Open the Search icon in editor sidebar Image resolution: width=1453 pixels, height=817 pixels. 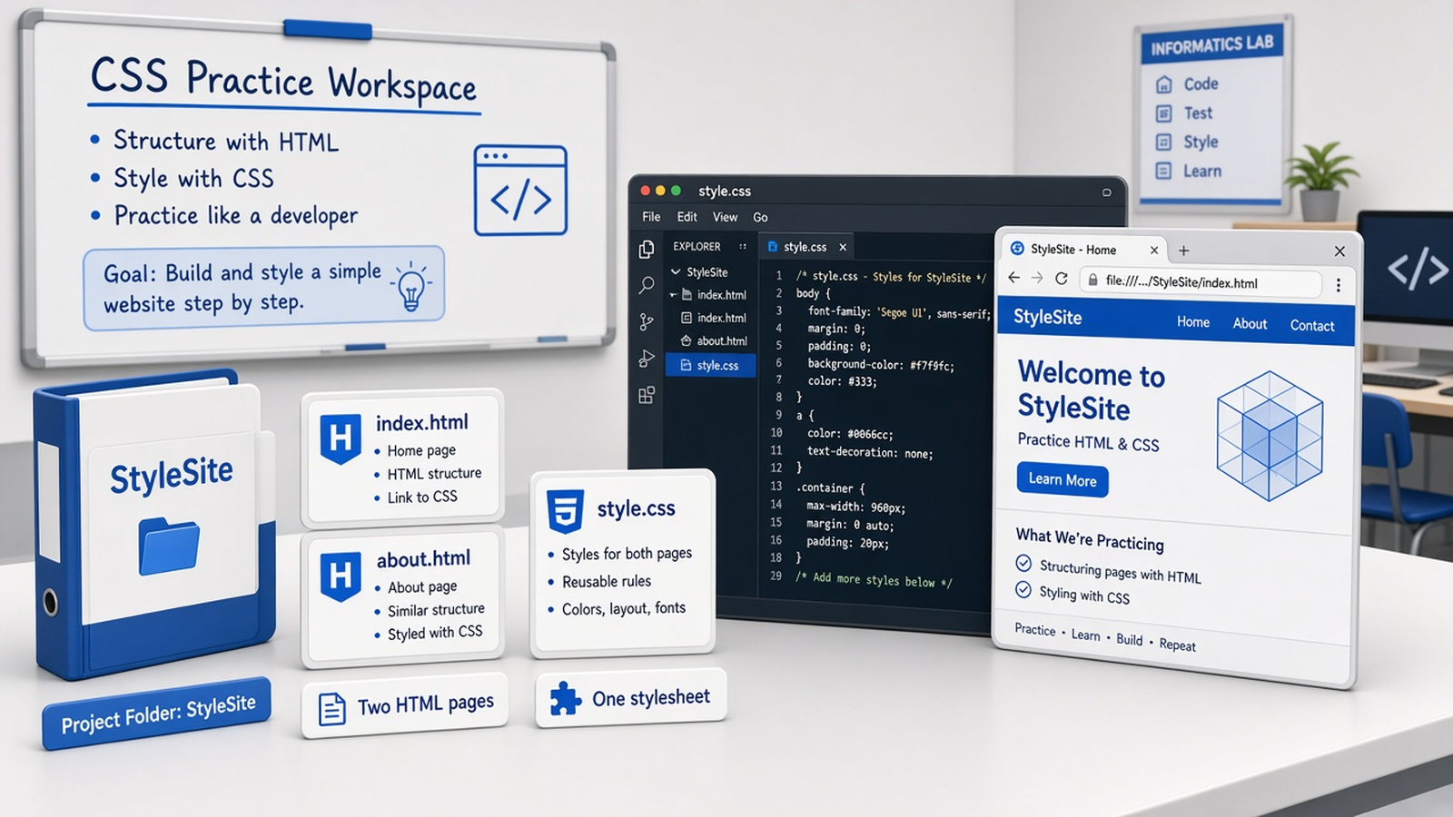[647, 285]
